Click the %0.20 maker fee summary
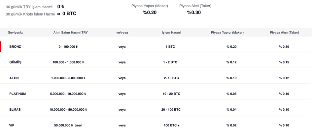This screenshot has height=133, width=312. (x=150, y=13)
